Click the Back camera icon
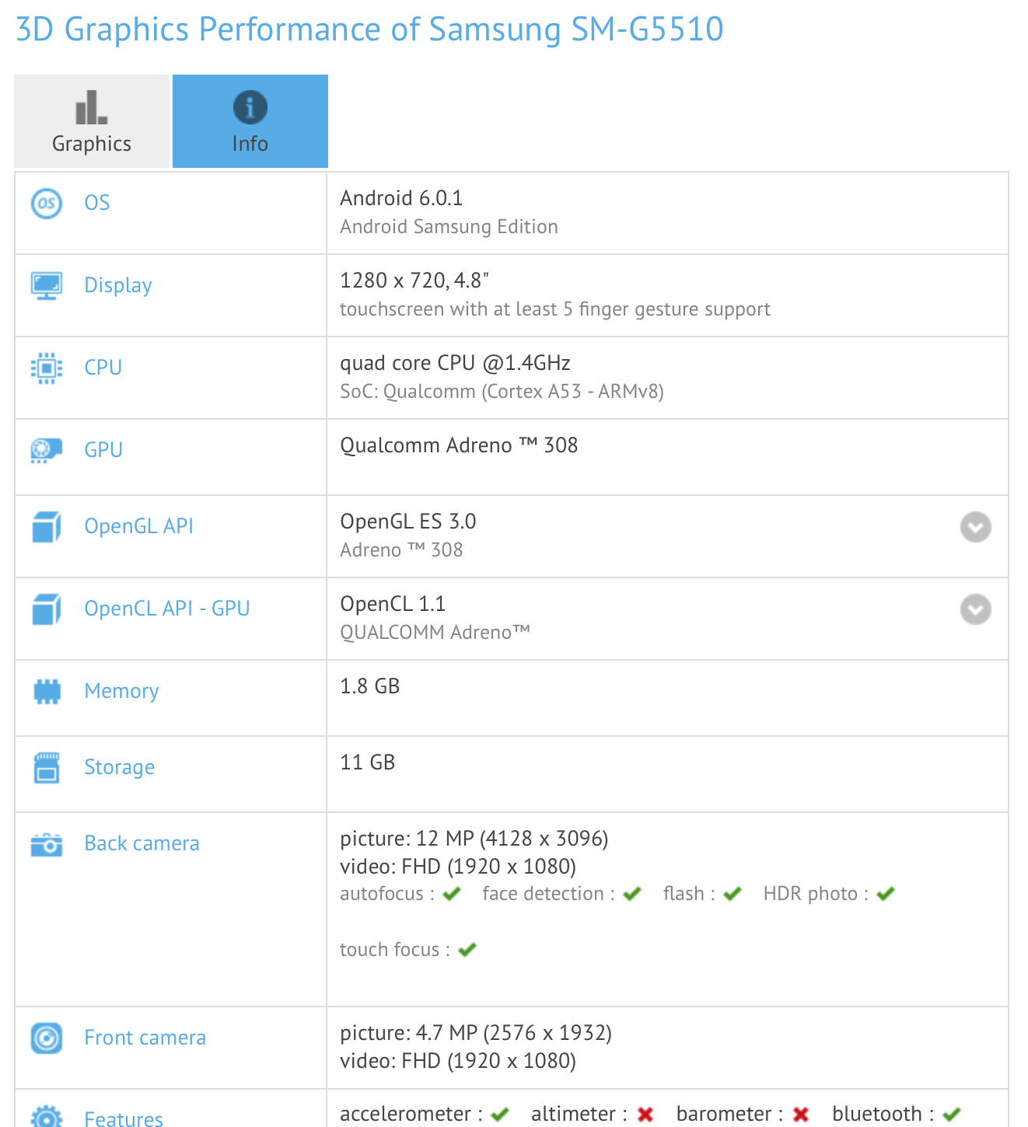1028x1127 pixels. [47, 844]
